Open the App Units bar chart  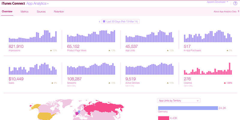click(149, 36)
